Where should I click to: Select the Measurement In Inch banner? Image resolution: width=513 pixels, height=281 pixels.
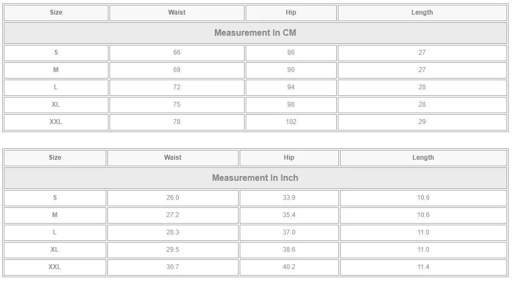(x=255, y=178)
